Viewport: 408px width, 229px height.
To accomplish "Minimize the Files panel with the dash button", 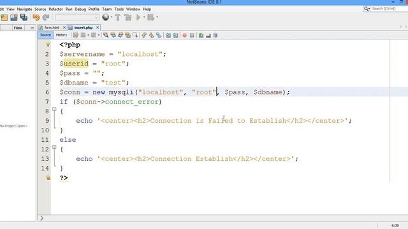I will click(x=32, y=28).
